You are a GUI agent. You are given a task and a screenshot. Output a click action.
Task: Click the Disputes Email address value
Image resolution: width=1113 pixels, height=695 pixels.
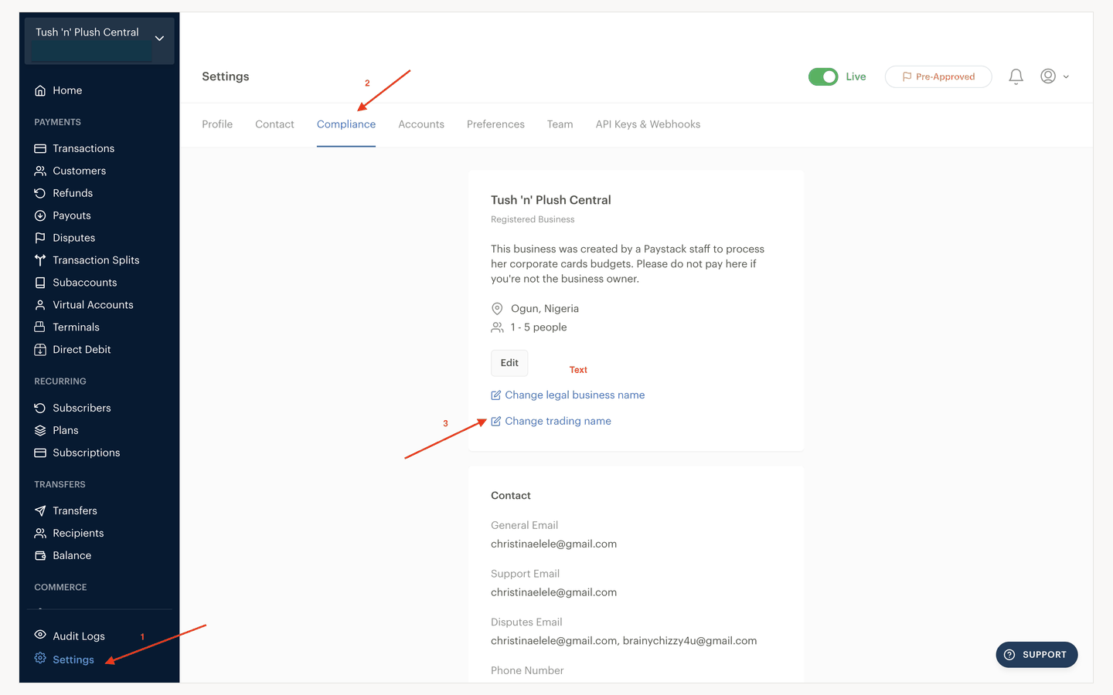click(x=624, y=641)
